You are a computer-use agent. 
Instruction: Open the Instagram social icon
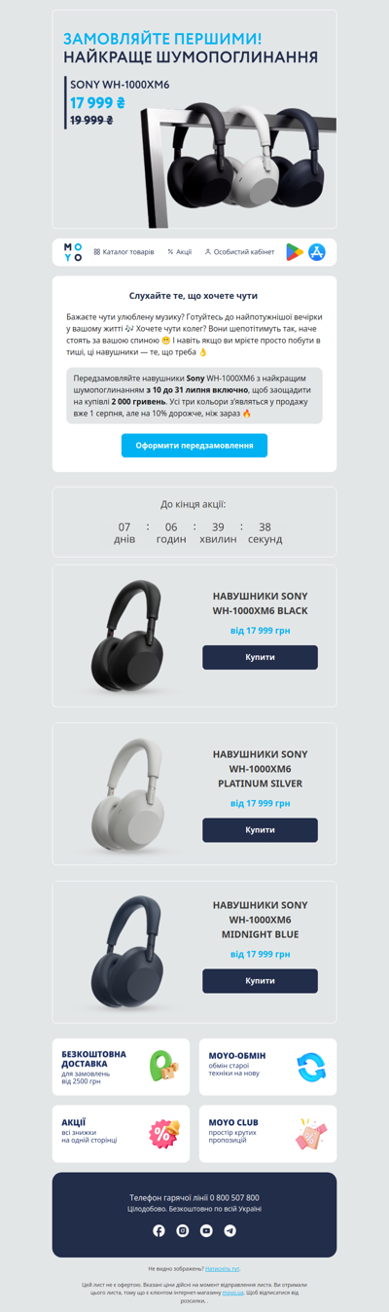pos(183,1230)
